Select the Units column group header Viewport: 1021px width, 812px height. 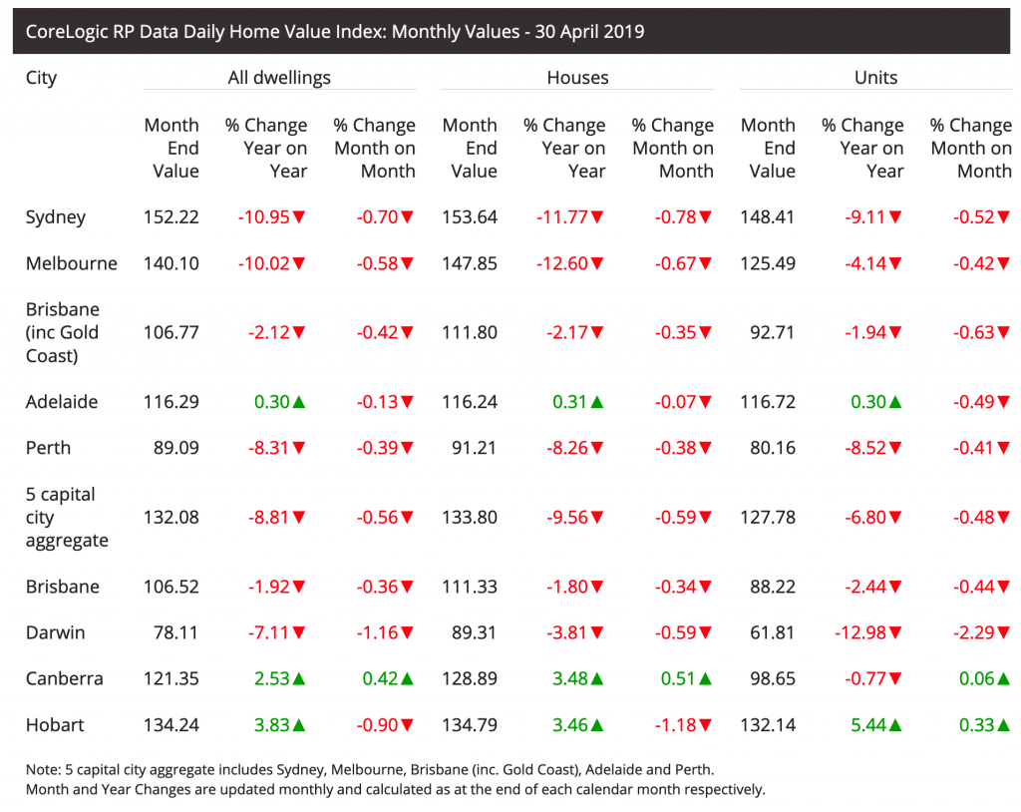point(875,78)
